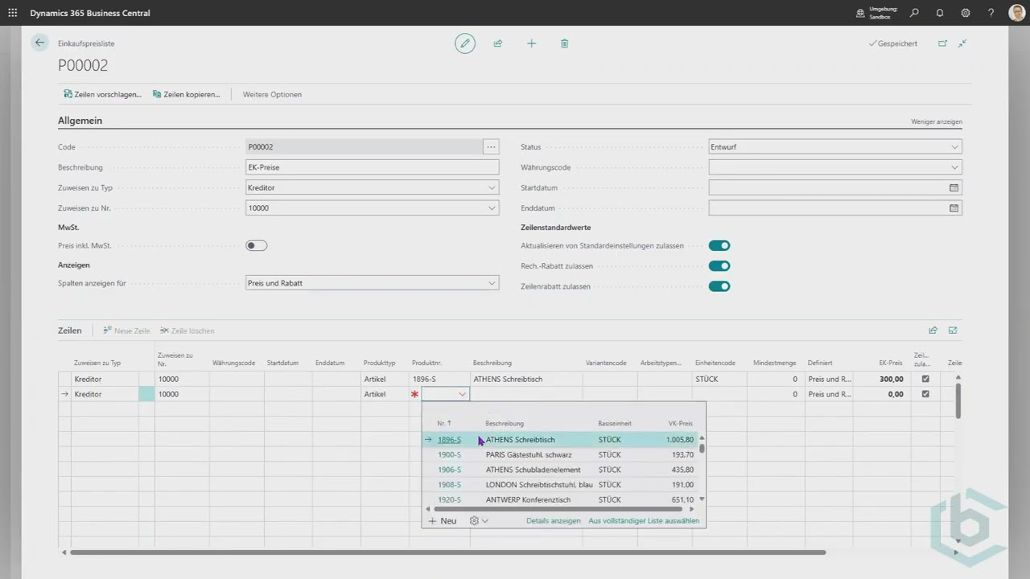Open the notifications bell
The image size is (1030, 579).
(x=940, y=13)
